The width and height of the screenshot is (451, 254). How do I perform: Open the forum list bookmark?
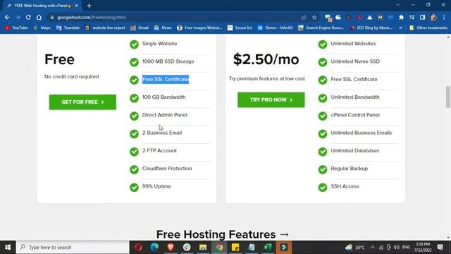(240, 28)
